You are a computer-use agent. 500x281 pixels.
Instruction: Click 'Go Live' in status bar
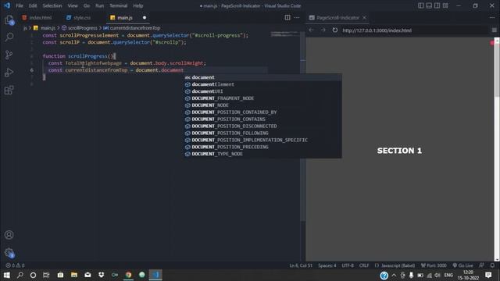[x=462, y=265]
